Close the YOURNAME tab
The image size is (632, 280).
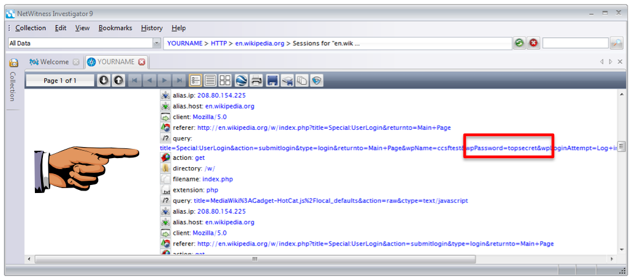(142, 62)
